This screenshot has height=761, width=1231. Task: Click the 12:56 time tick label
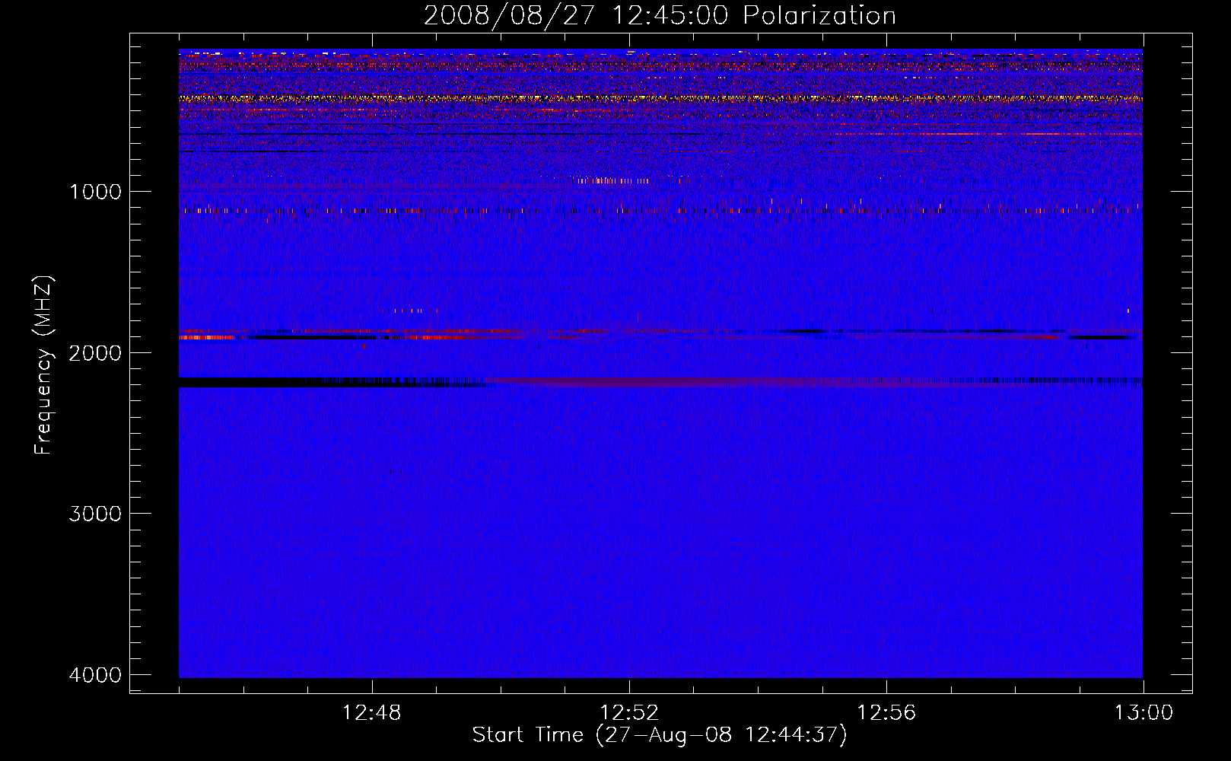[x=886, y=713]
